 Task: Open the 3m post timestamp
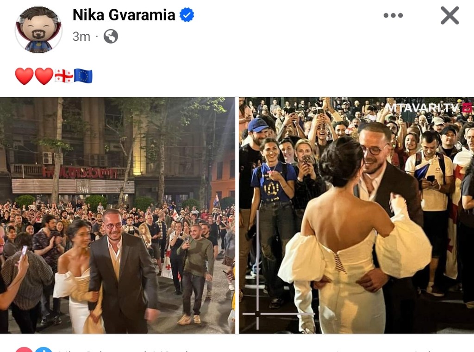click(x=81, y=37)
